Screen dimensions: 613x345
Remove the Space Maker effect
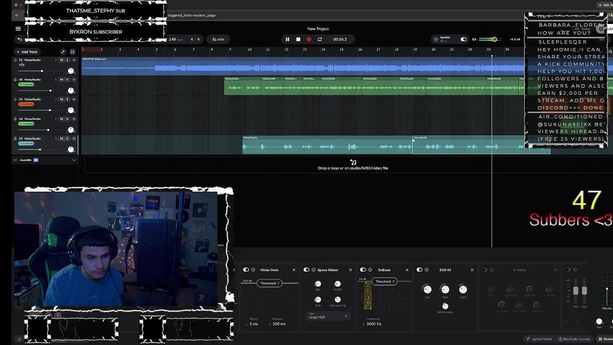tap(350, 270)
